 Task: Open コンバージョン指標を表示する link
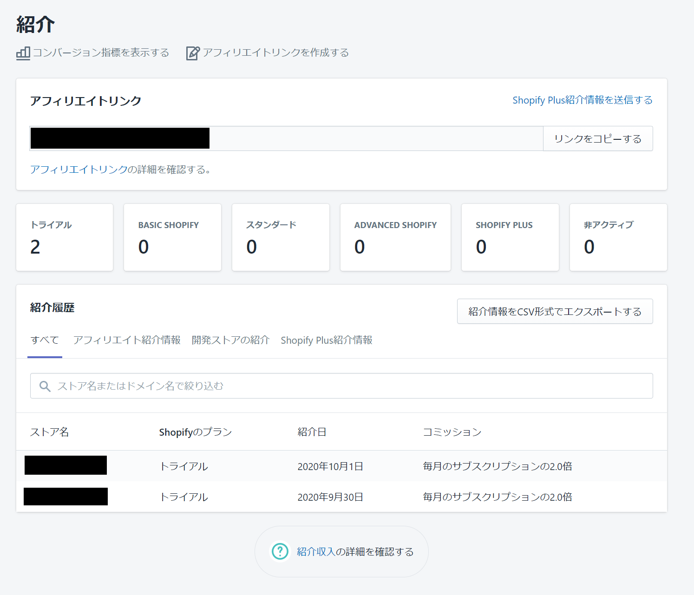[100, 53]
